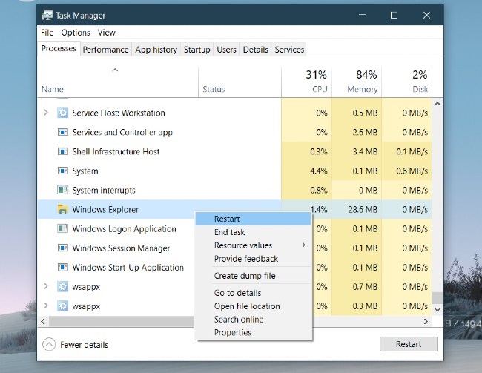
Task: Select Search online in context menu
Action: (x=253, y=320)
